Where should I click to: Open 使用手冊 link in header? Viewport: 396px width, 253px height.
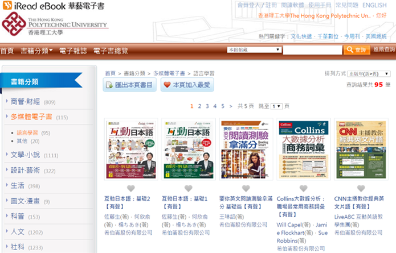tap(320, 5)
